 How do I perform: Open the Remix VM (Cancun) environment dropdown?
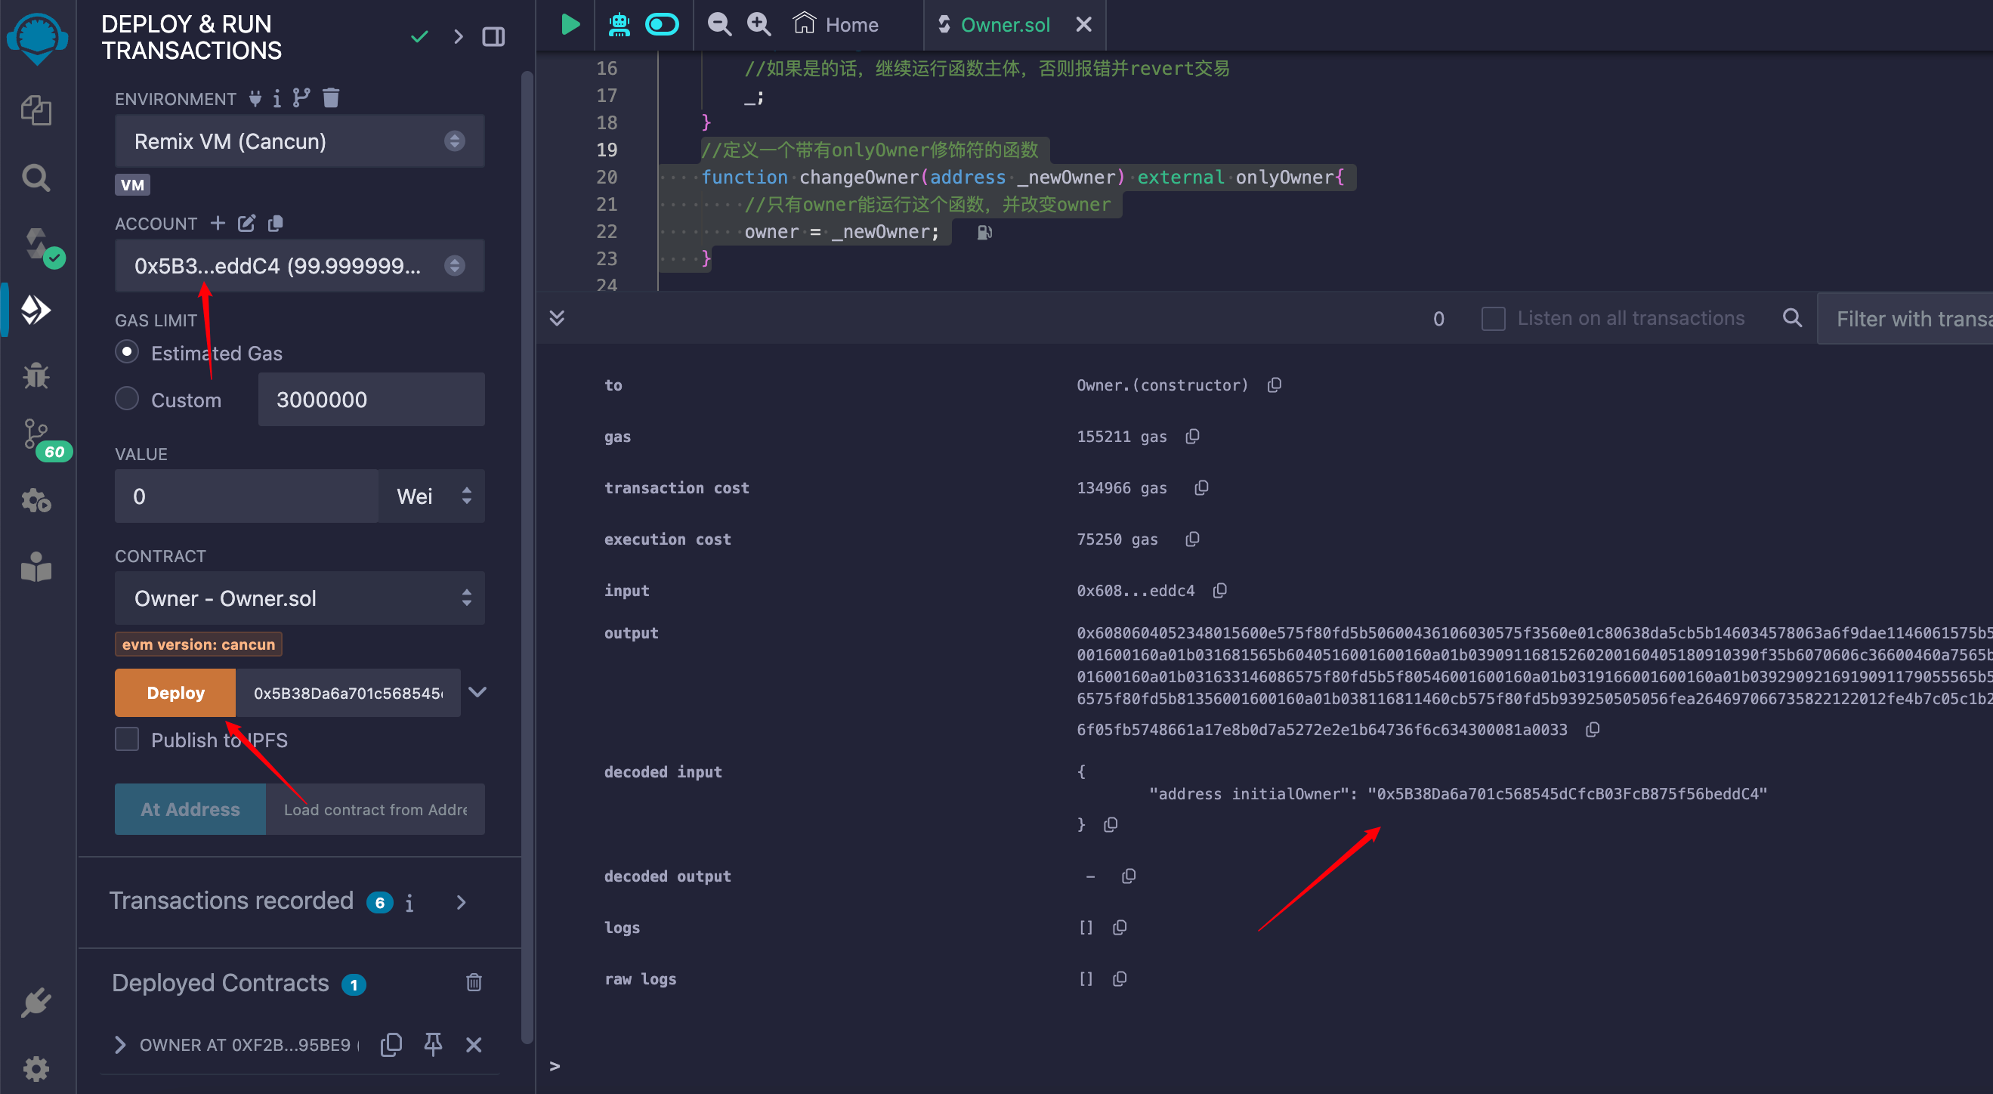point(299,141)
